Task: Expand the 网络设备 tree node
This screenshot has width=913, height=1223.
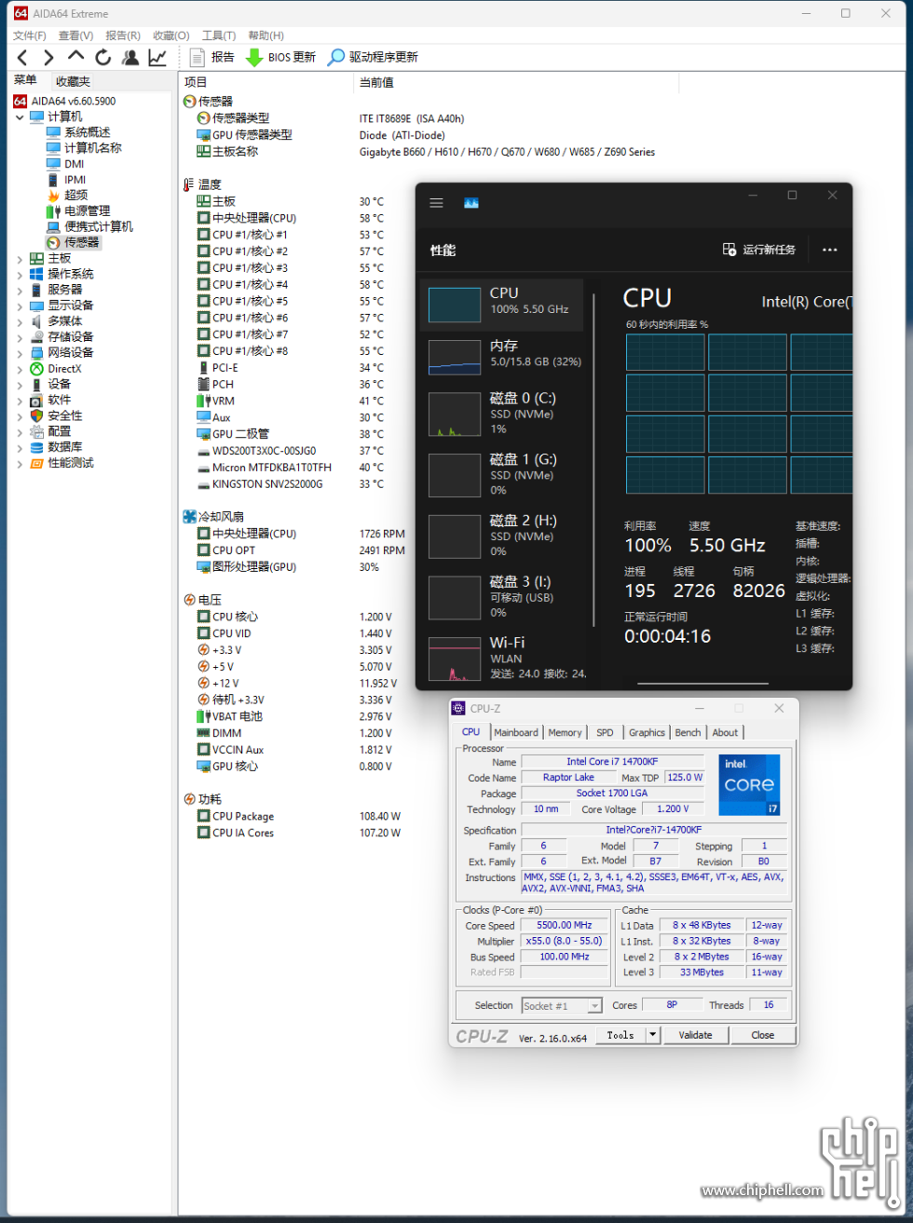Action: pyautogui.click(x=20, y=353)
